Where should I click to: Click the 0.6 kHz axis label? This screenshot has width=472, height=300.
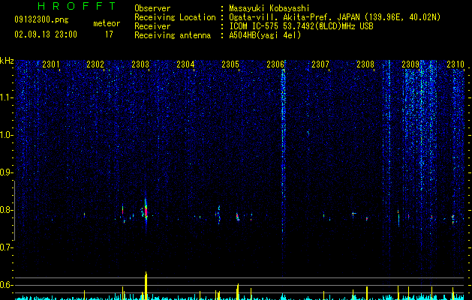click(x=7, y=285)
